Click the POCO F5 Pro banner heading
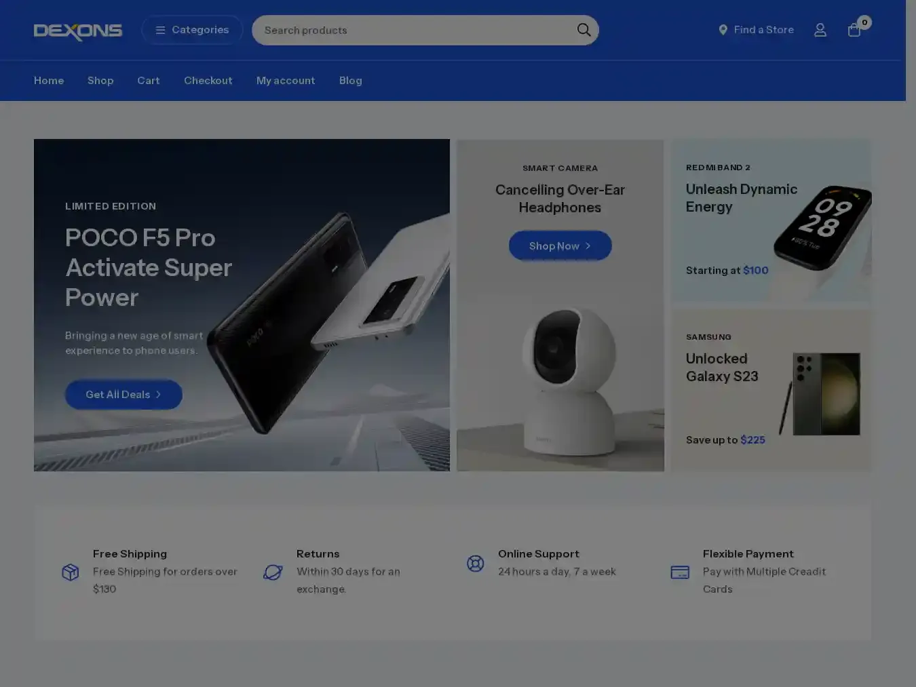Screen dimensions: 916x687 point(149,268)
